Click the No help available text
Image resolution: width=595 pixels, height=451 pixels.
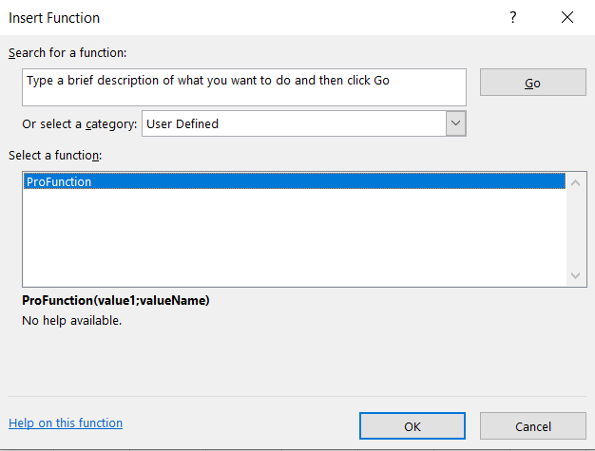[x=71, y=321]
